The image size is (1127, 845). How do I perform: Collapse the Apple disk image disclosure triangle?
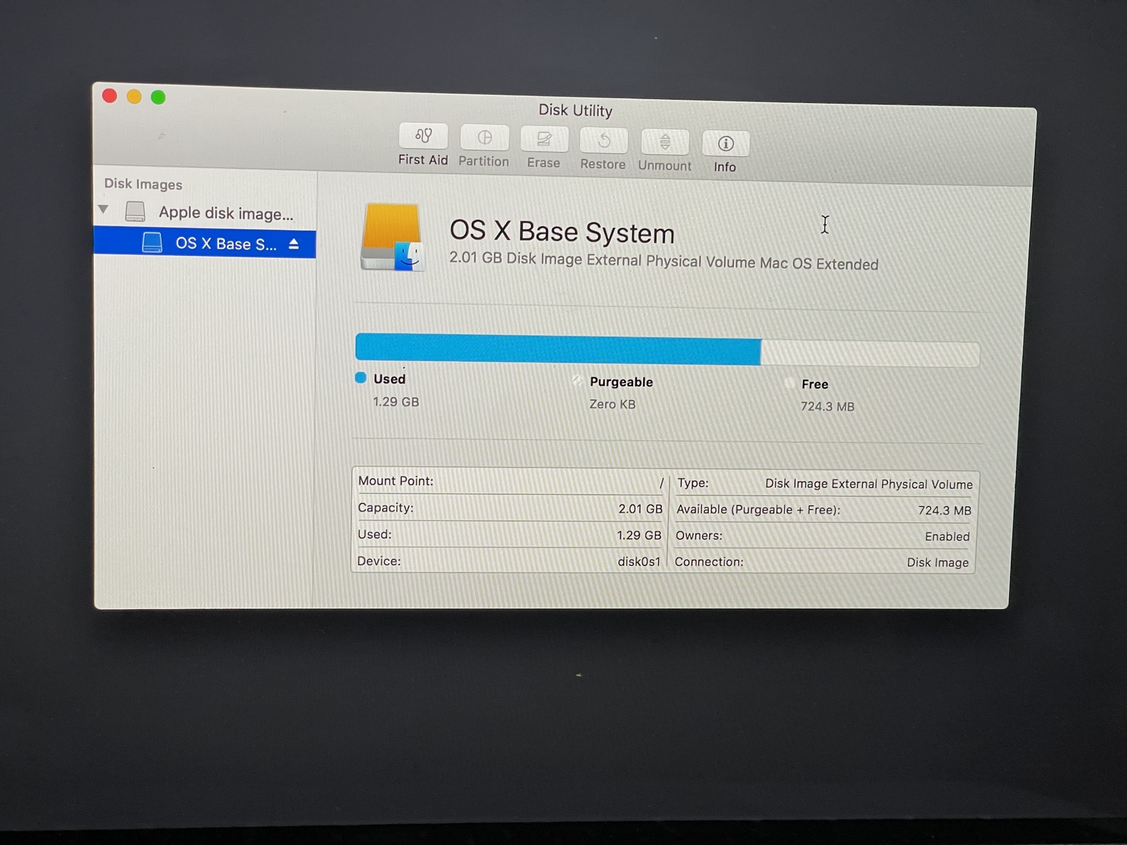[x=104, y=210]
